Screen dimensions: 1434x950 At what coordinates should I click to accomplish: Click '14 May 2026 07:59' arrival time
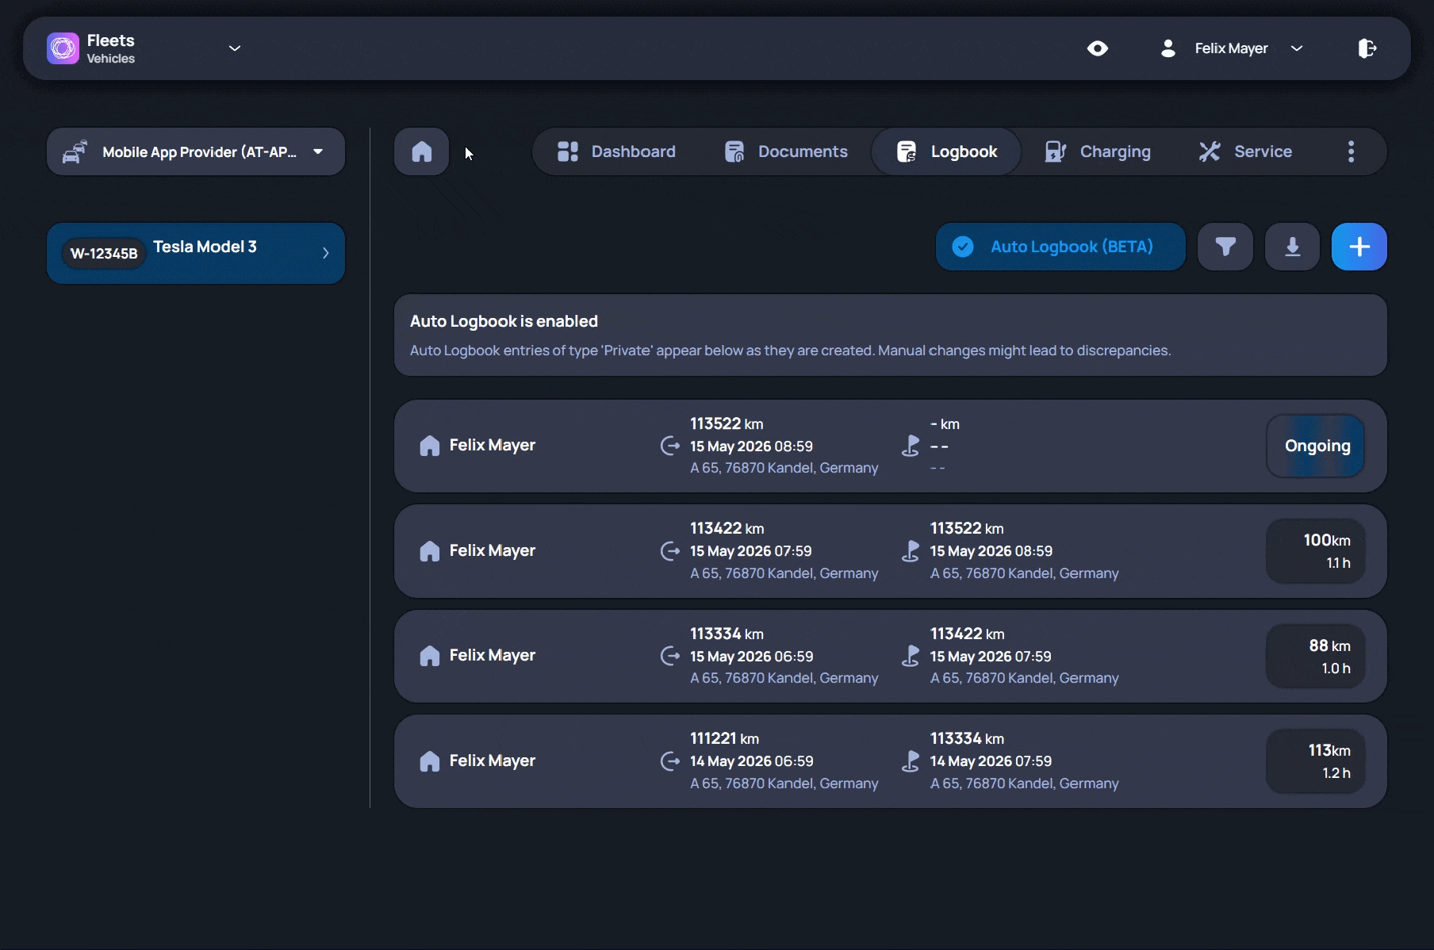(991, 761)
